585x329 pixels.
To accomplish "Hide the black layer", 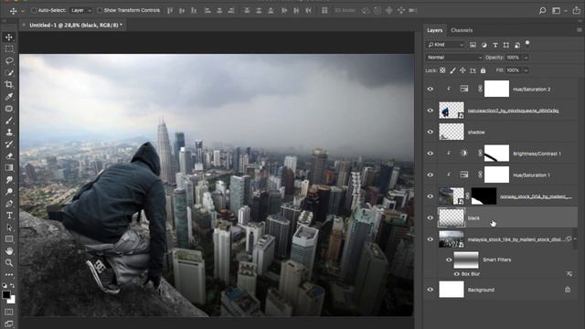I will pos(431,218).
